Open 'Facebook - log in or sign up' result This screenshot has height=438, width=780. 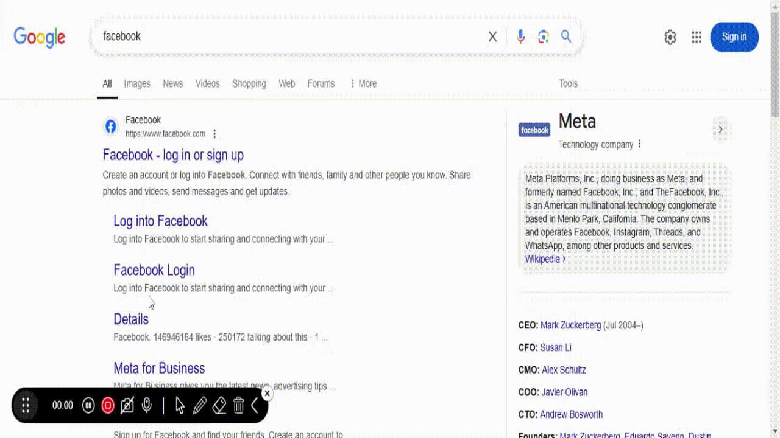[x=173, y=155]
